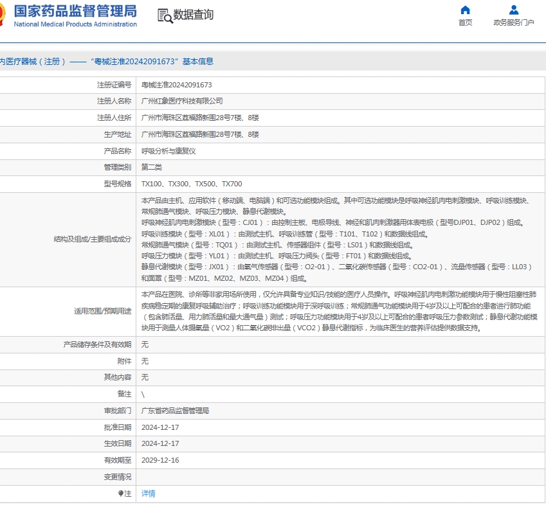Click the 产品储存条件及有效期 label
Screen dimensions: 546x507
pos(98,345)
